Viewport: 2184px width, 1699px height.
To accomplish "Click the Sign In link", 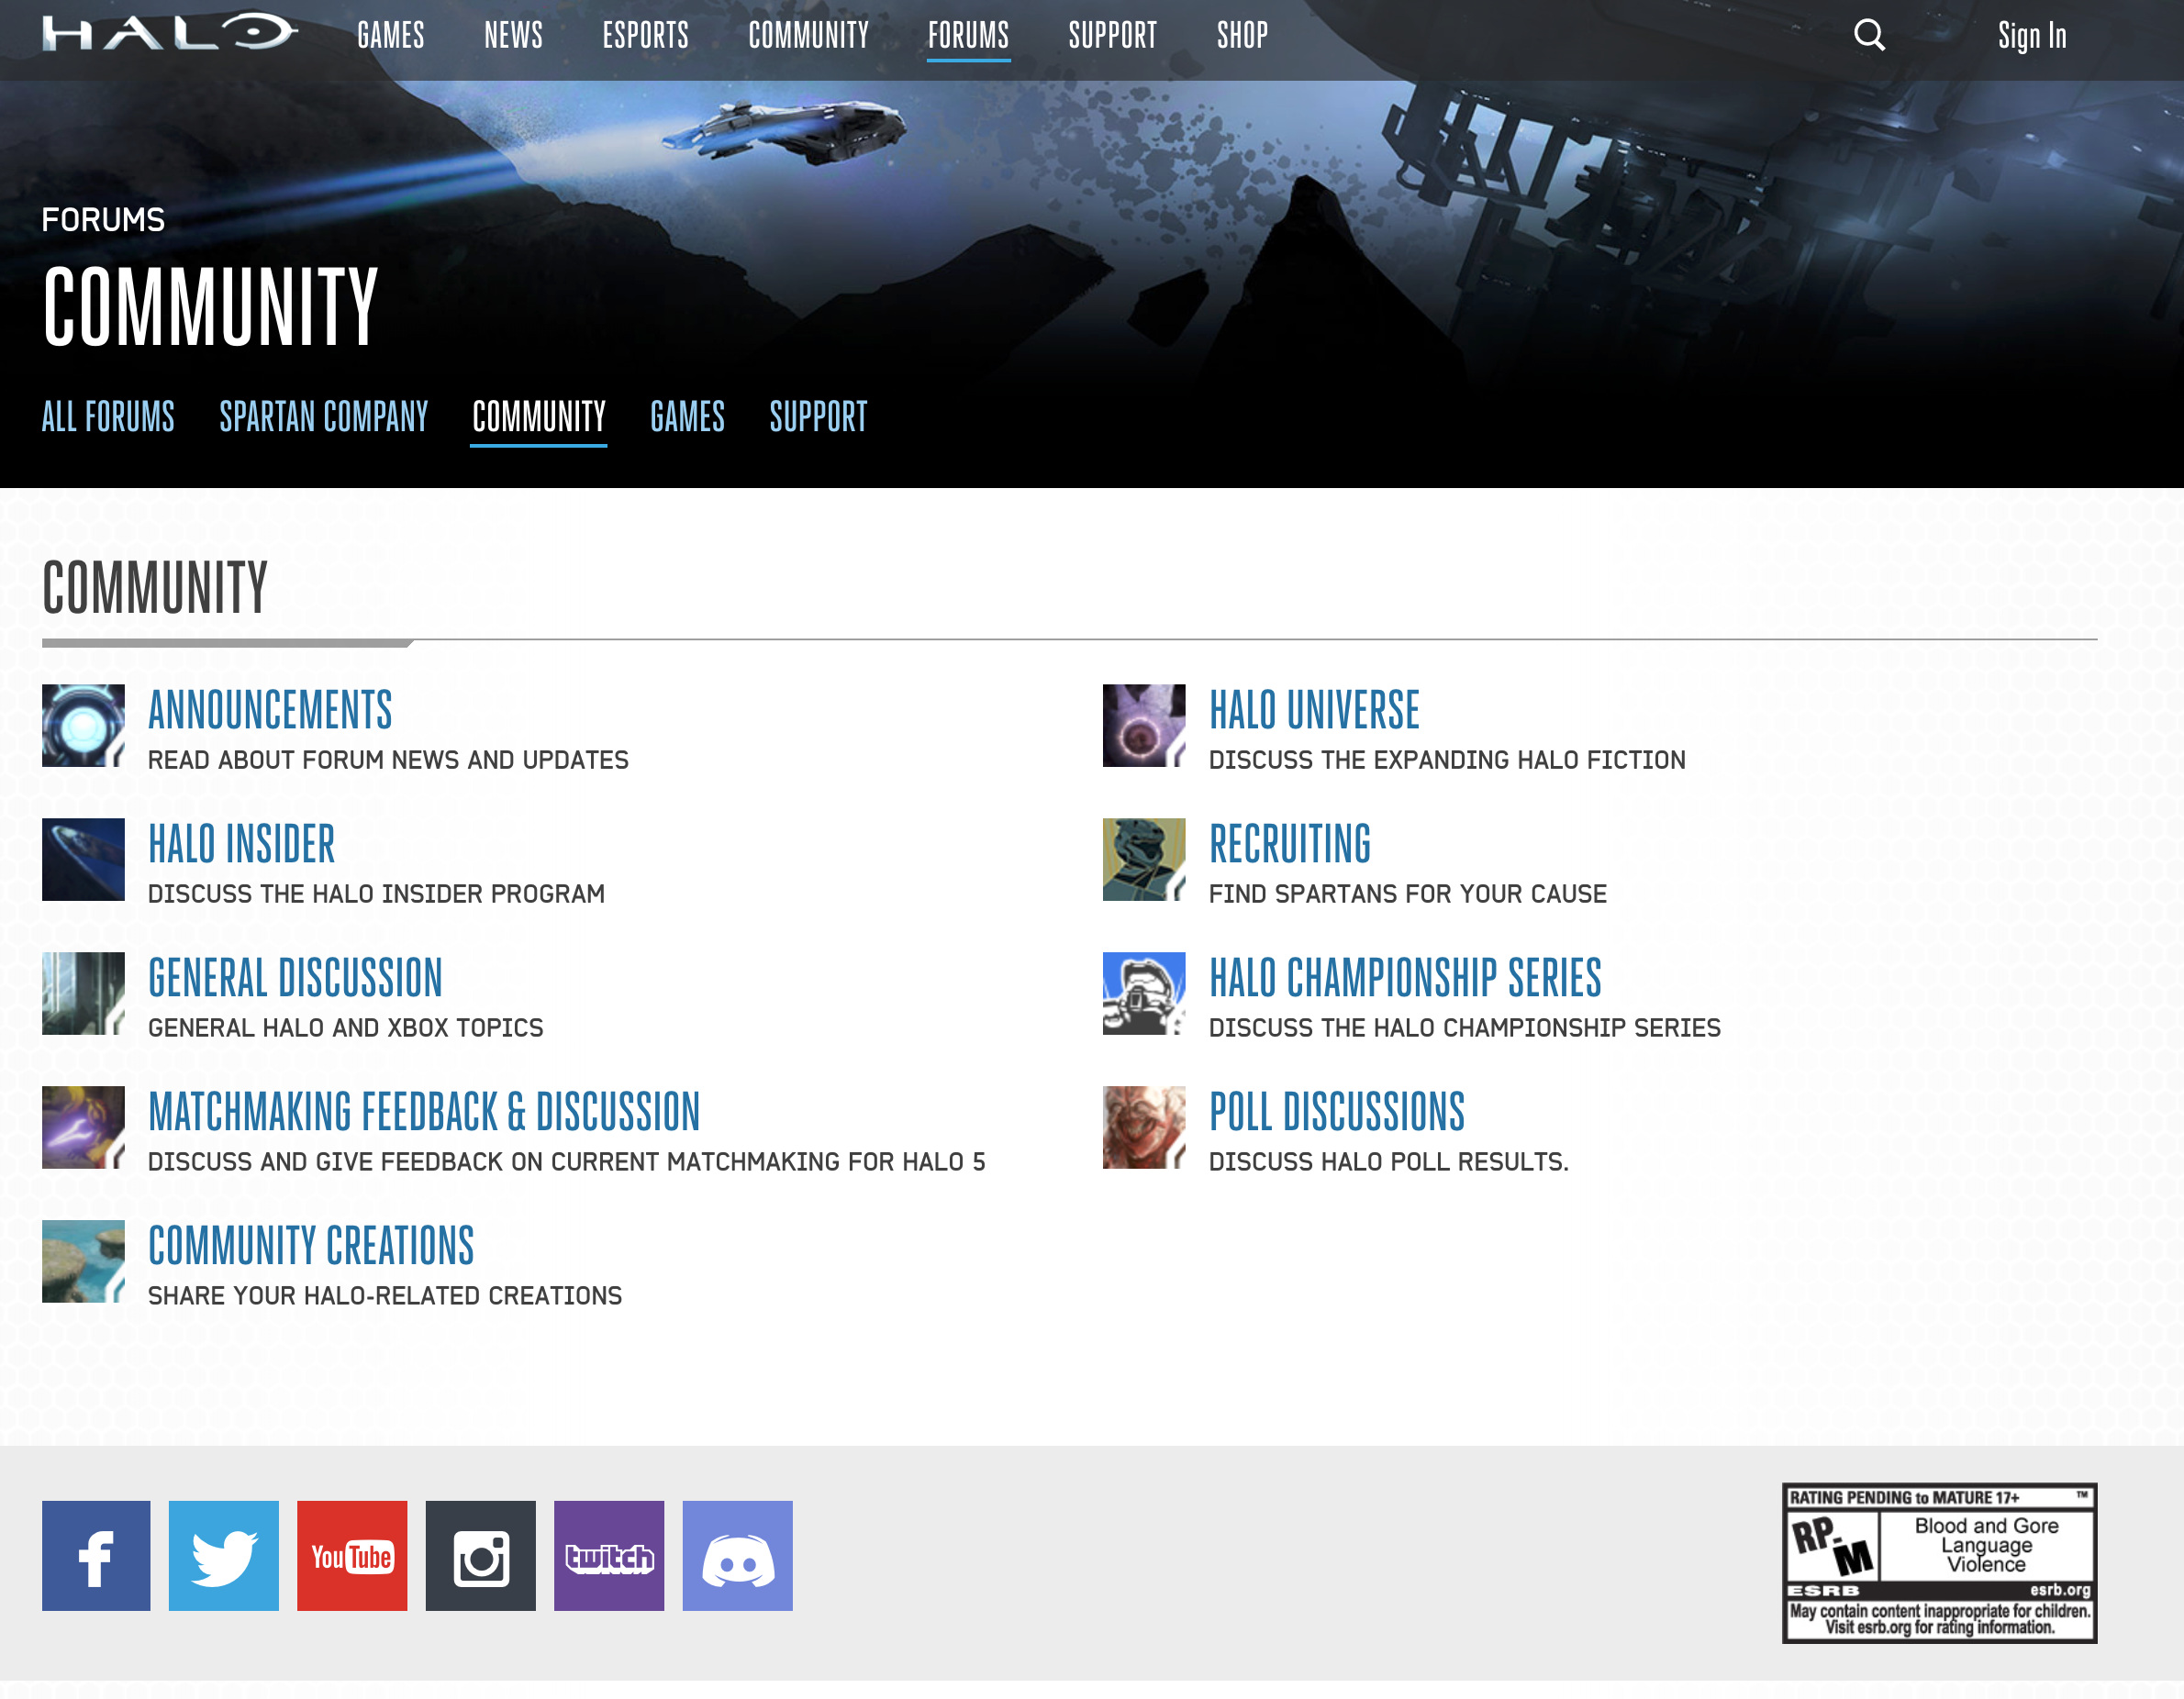I will click(2032, 36).
